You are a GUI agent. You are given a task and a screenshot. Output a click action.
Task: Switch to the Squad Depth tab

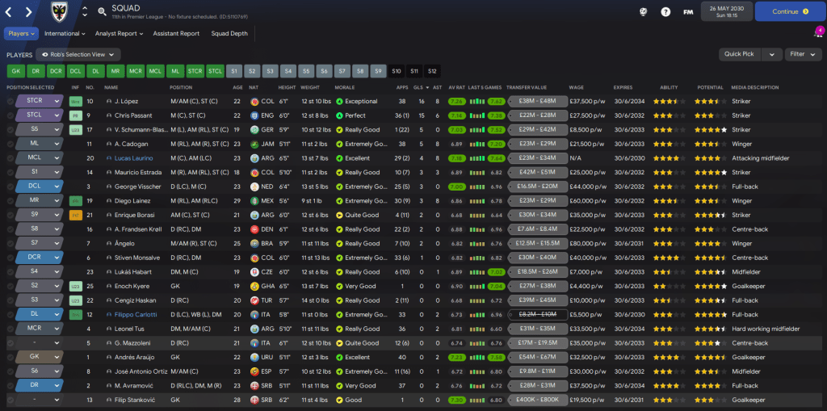230,34
